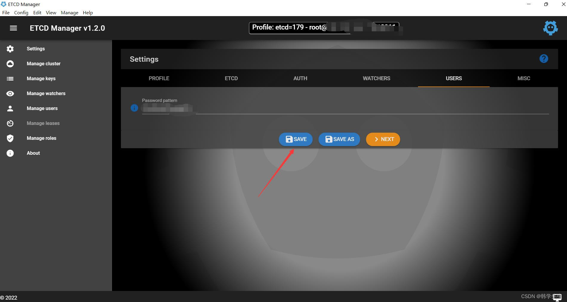Click the About info icon
567x302 pixels.
pos(10,153)
